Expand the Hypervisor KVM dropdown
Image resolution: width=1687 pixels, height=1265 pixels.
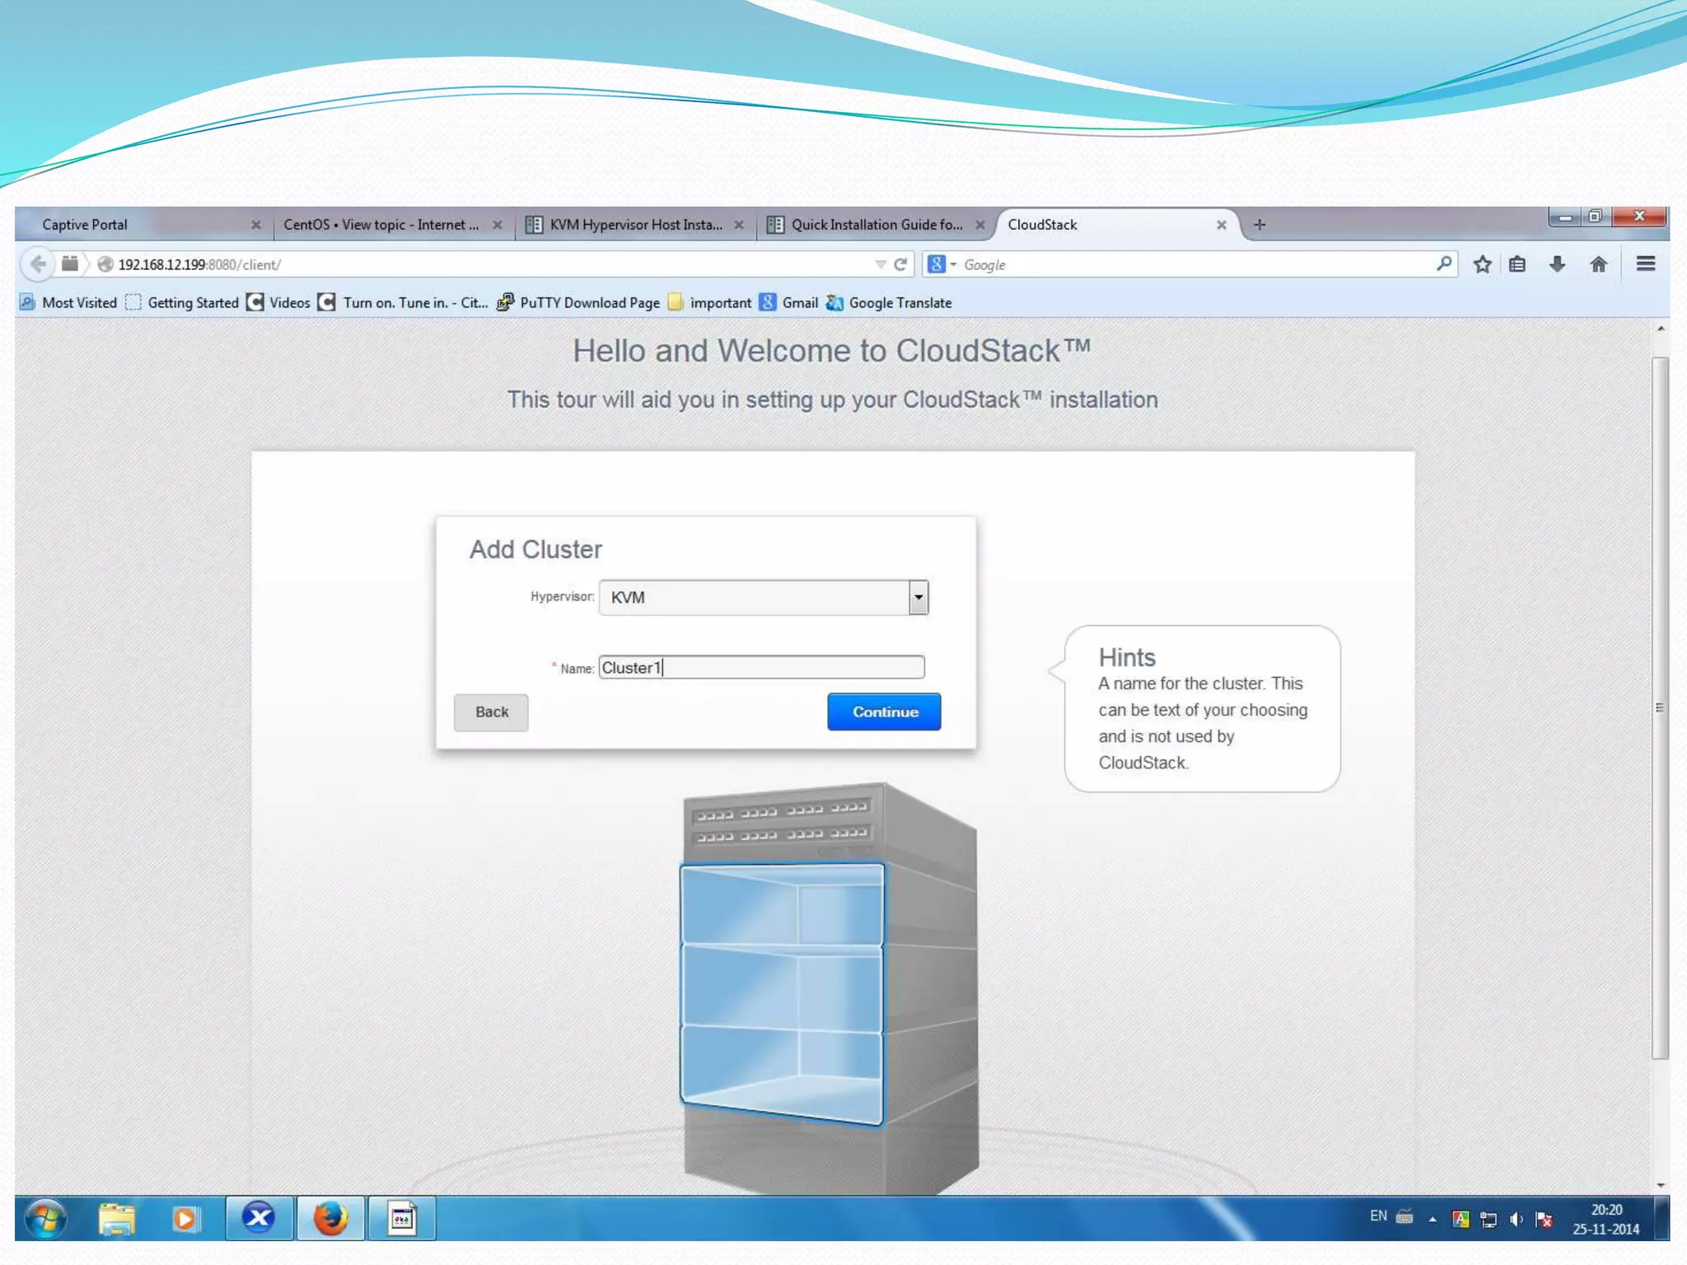[x=918, y=598]
